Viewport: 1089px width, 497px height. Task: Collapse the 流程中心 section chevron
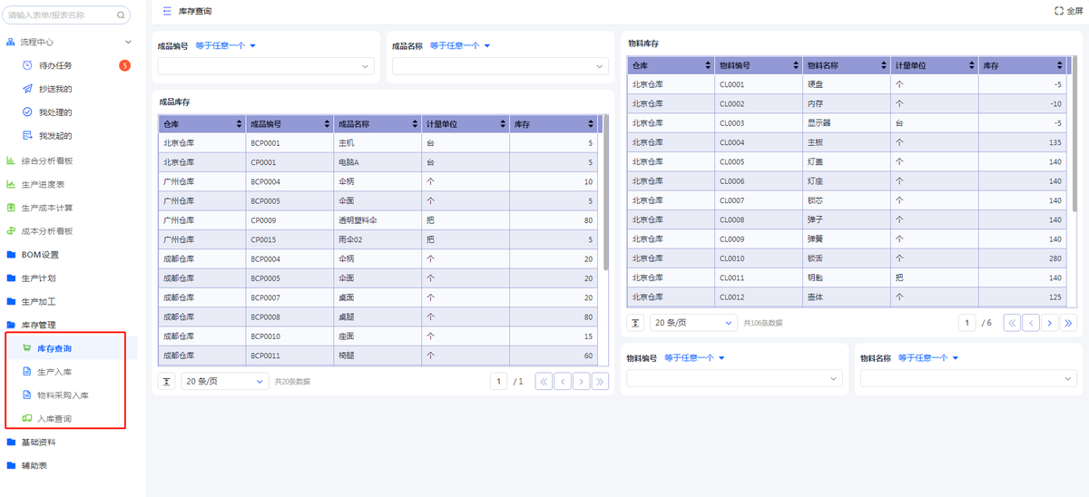(x=128, y=42)
